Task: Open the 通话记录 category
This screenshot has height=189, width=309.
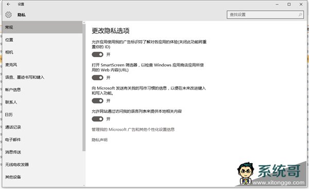Action: 42,127
